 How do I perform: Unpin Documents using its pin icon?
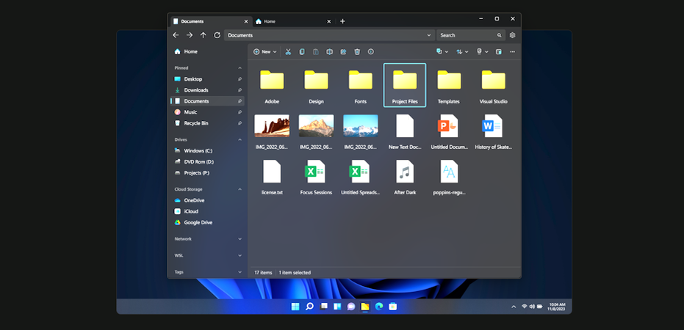[240, 101]
